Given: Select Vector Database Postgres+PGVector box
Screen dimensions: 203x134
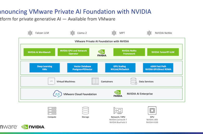Looking at the screenshot, I should click(82, 68).
